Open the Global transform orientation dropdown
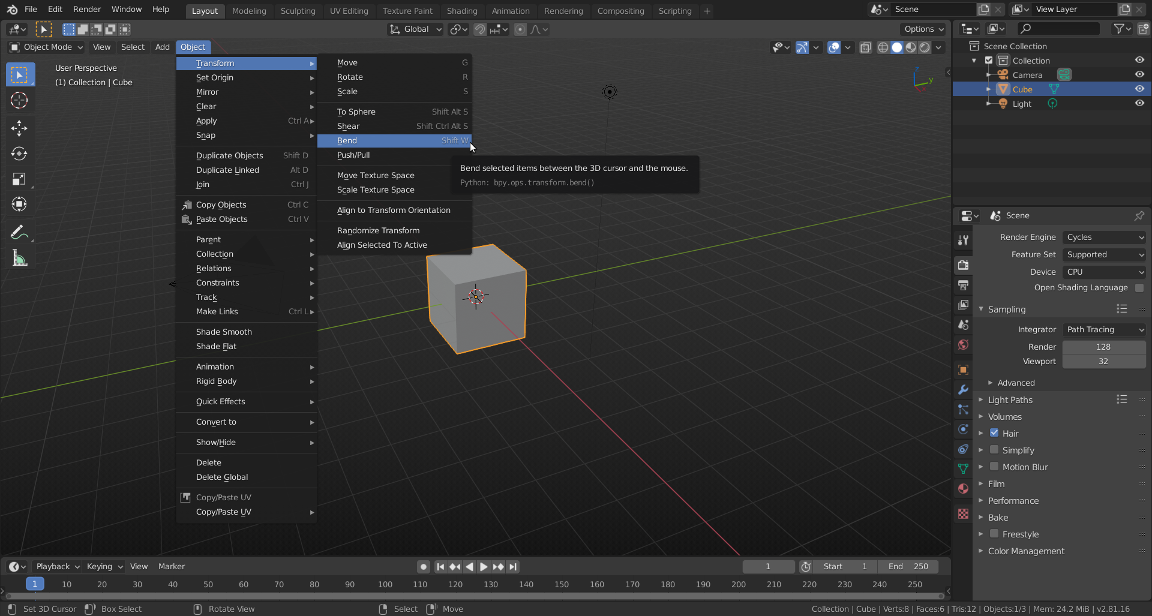1152x616 pixels. 416,29
